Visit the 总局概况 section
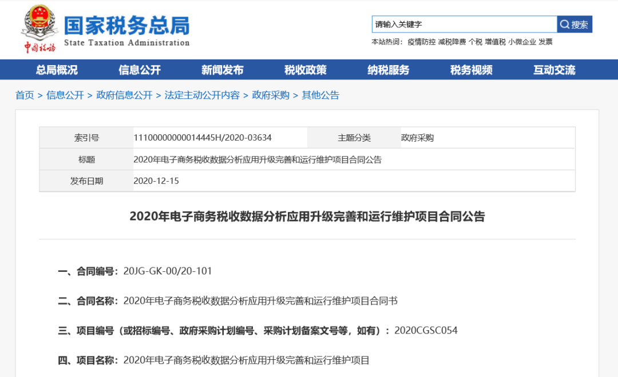 pos(56,70)
